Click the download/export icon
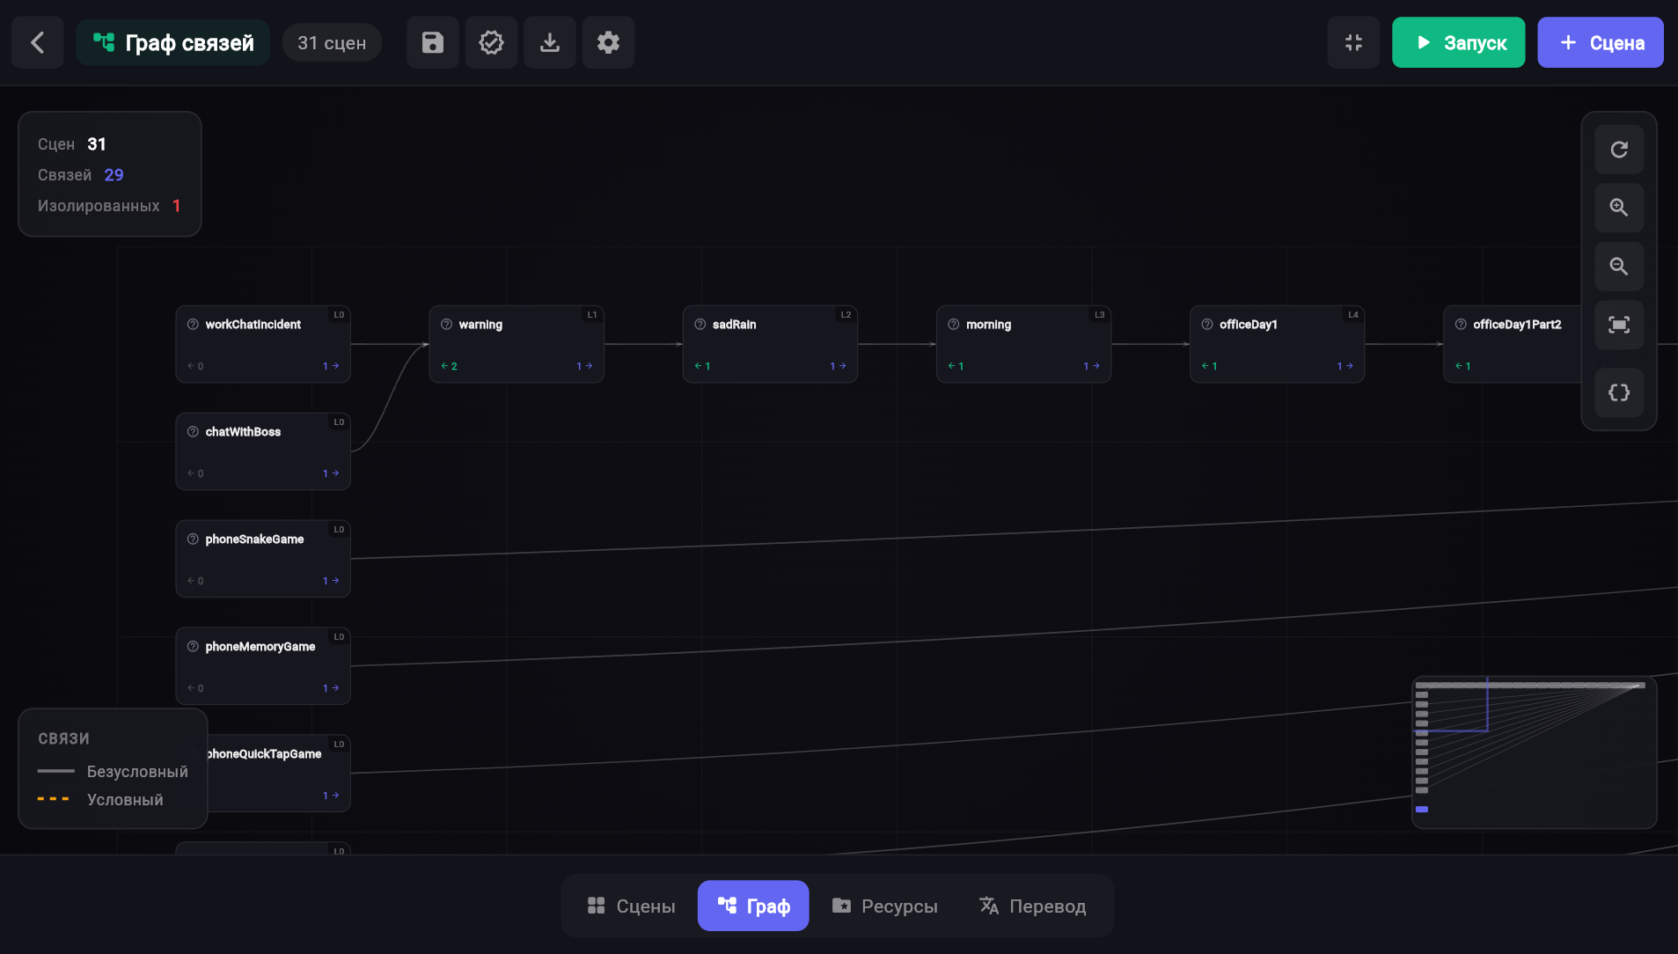The height and width of the screenshot is (954, 1678). (x=550, y=42)
